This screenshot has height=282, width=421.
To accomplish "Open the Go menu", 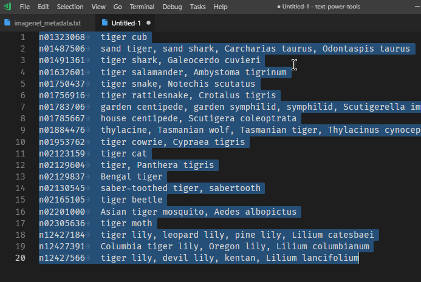I will 118,7.
